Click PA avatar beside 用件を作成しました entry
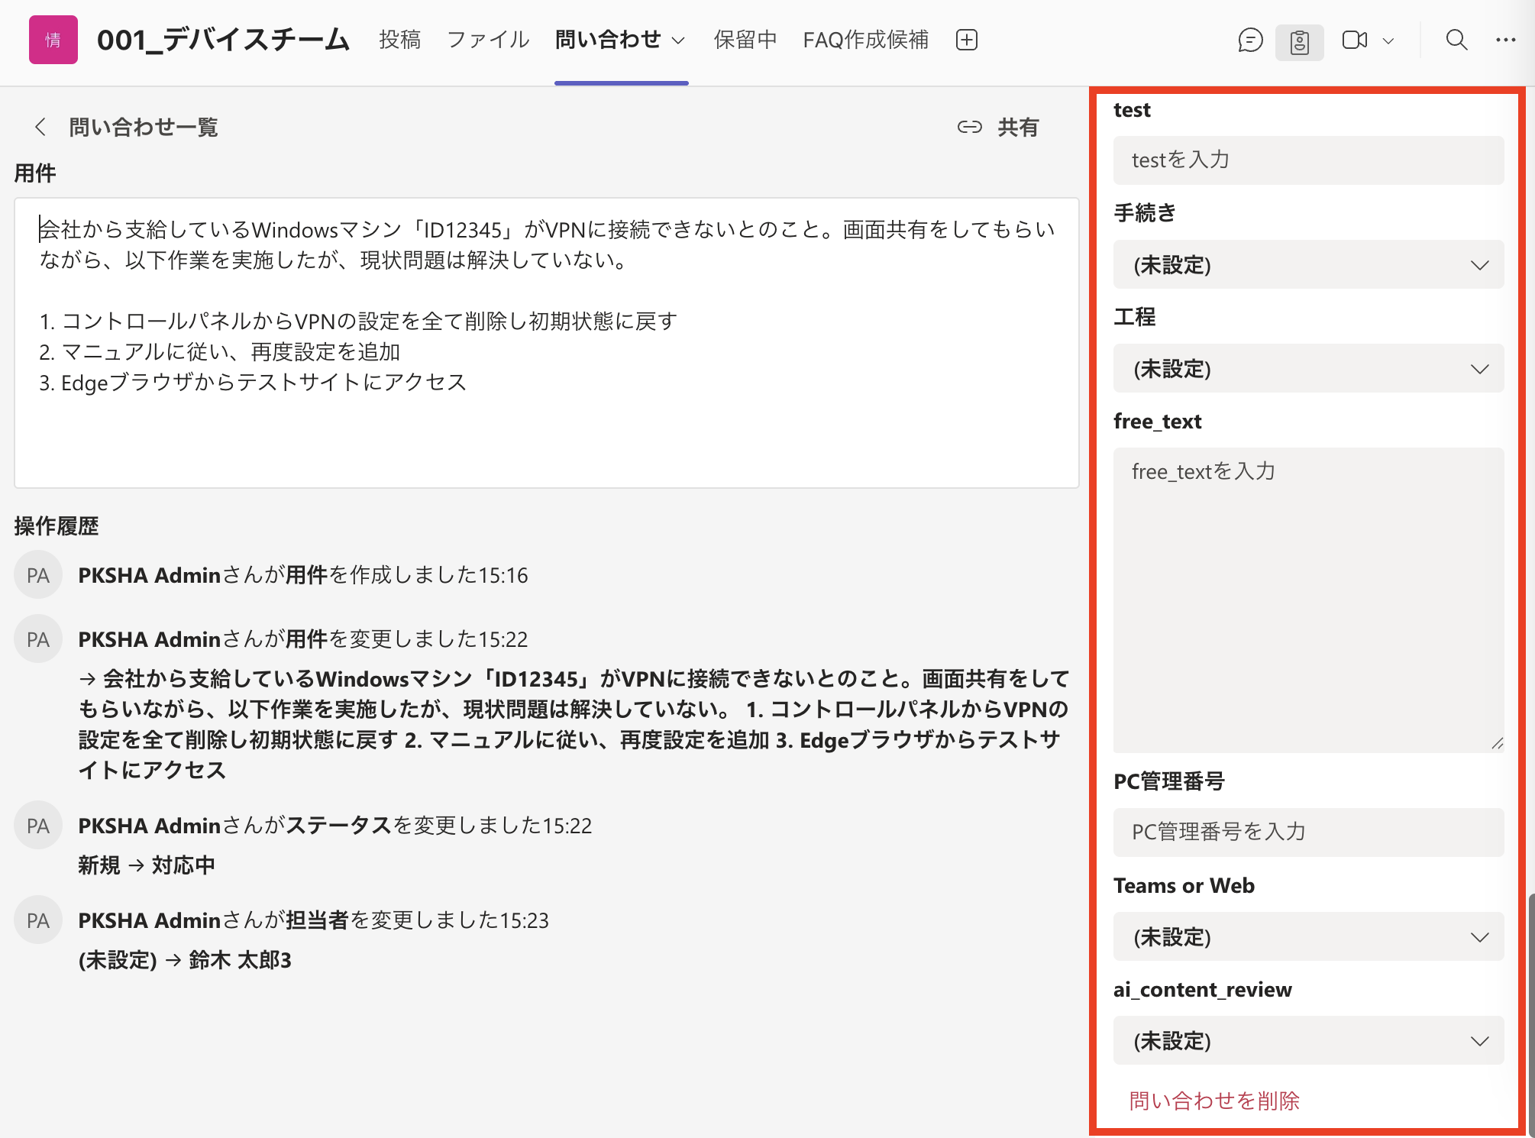This screenshot has width=1535, height=1138. [x=38, y=575]
